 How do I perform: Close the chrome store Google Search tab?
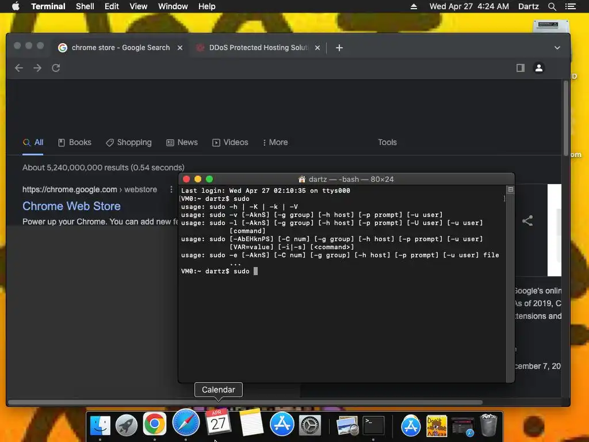coord(180,48)
